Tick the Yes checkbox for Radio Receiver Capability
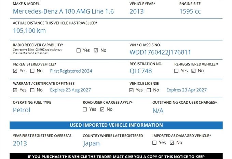 tap(79, 50)
